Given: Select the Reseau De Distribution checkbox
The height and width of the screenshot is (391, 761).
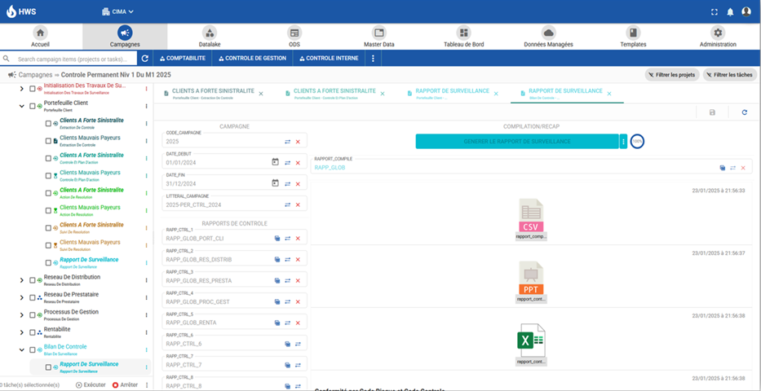Looking at the screenshot, I should point(33,279).
